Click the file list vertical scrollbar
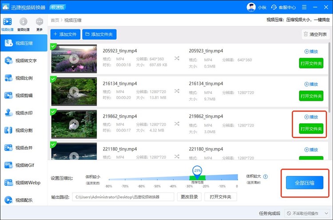Viewport: 333px width, 220px height. point(329,78)
